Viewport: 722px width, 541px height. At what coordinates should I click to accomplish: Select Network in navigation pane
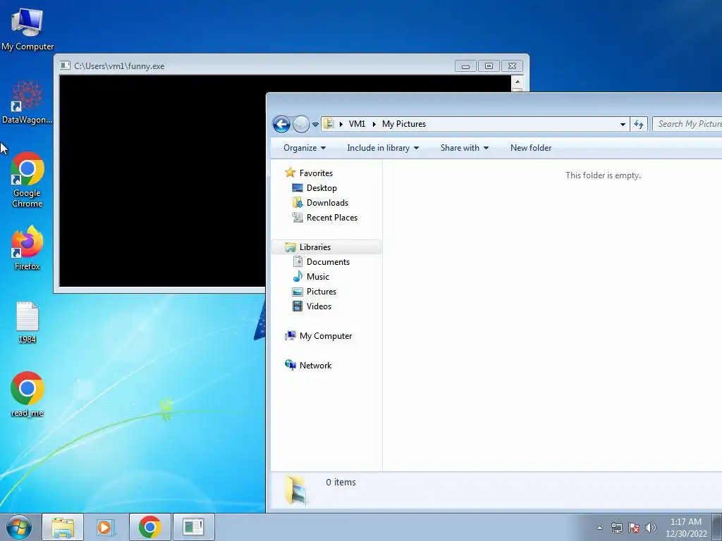315,366
